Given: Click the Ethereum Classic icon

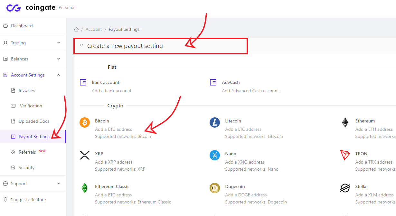Looking at the screenshot, I should (x=85, y=188).
